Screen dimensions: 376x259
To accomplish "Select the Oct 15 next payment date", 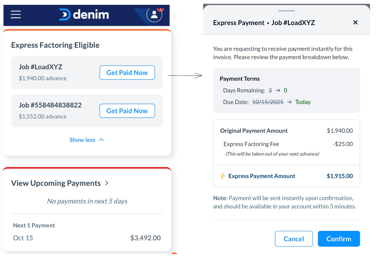I will click(x=23, y=238).
